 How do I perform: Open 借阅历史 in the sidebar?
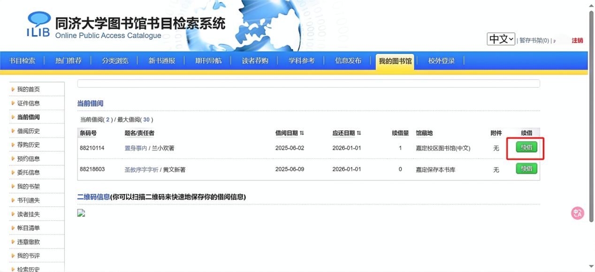click(29, 131)
